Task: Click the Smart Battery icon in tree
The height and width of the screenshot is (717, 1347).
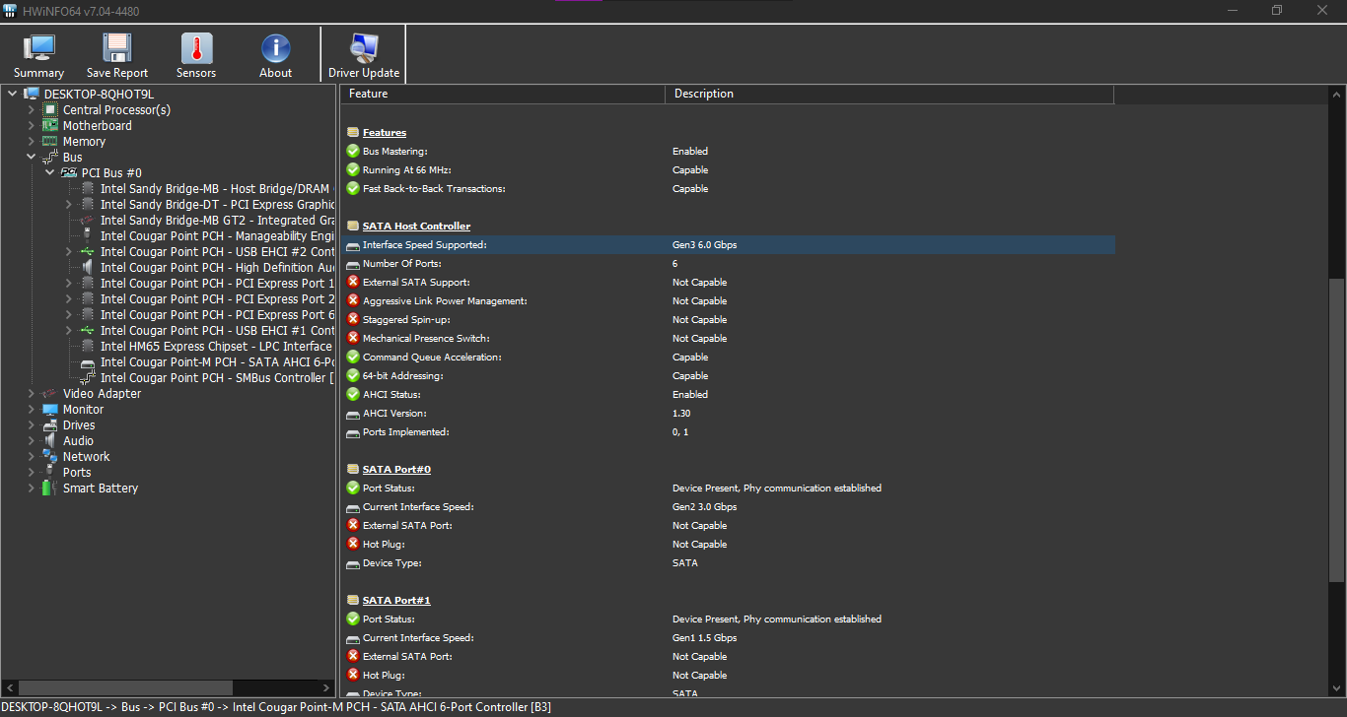Action: point(50,488)
